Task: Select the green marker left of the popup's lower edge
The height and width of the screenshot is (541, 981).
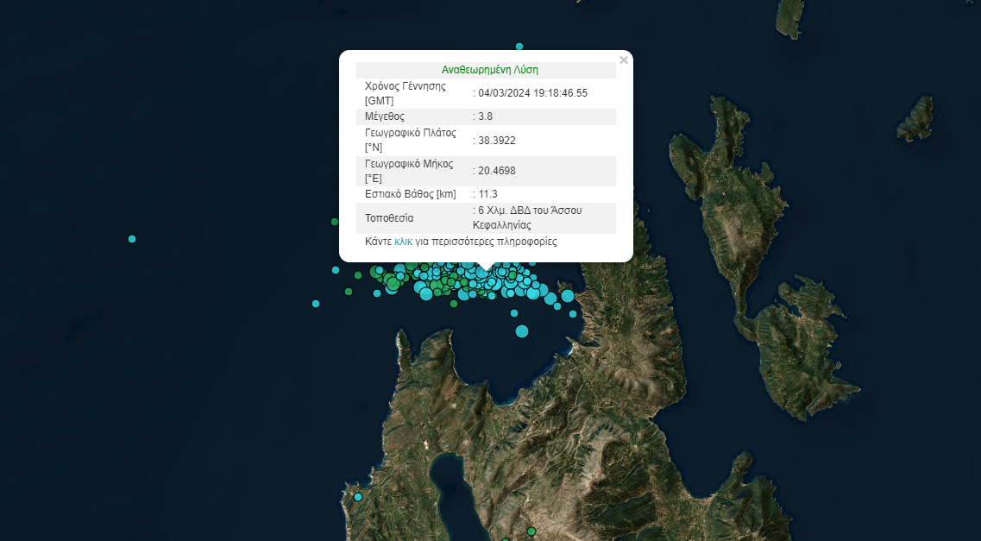Action: point(335,222)
